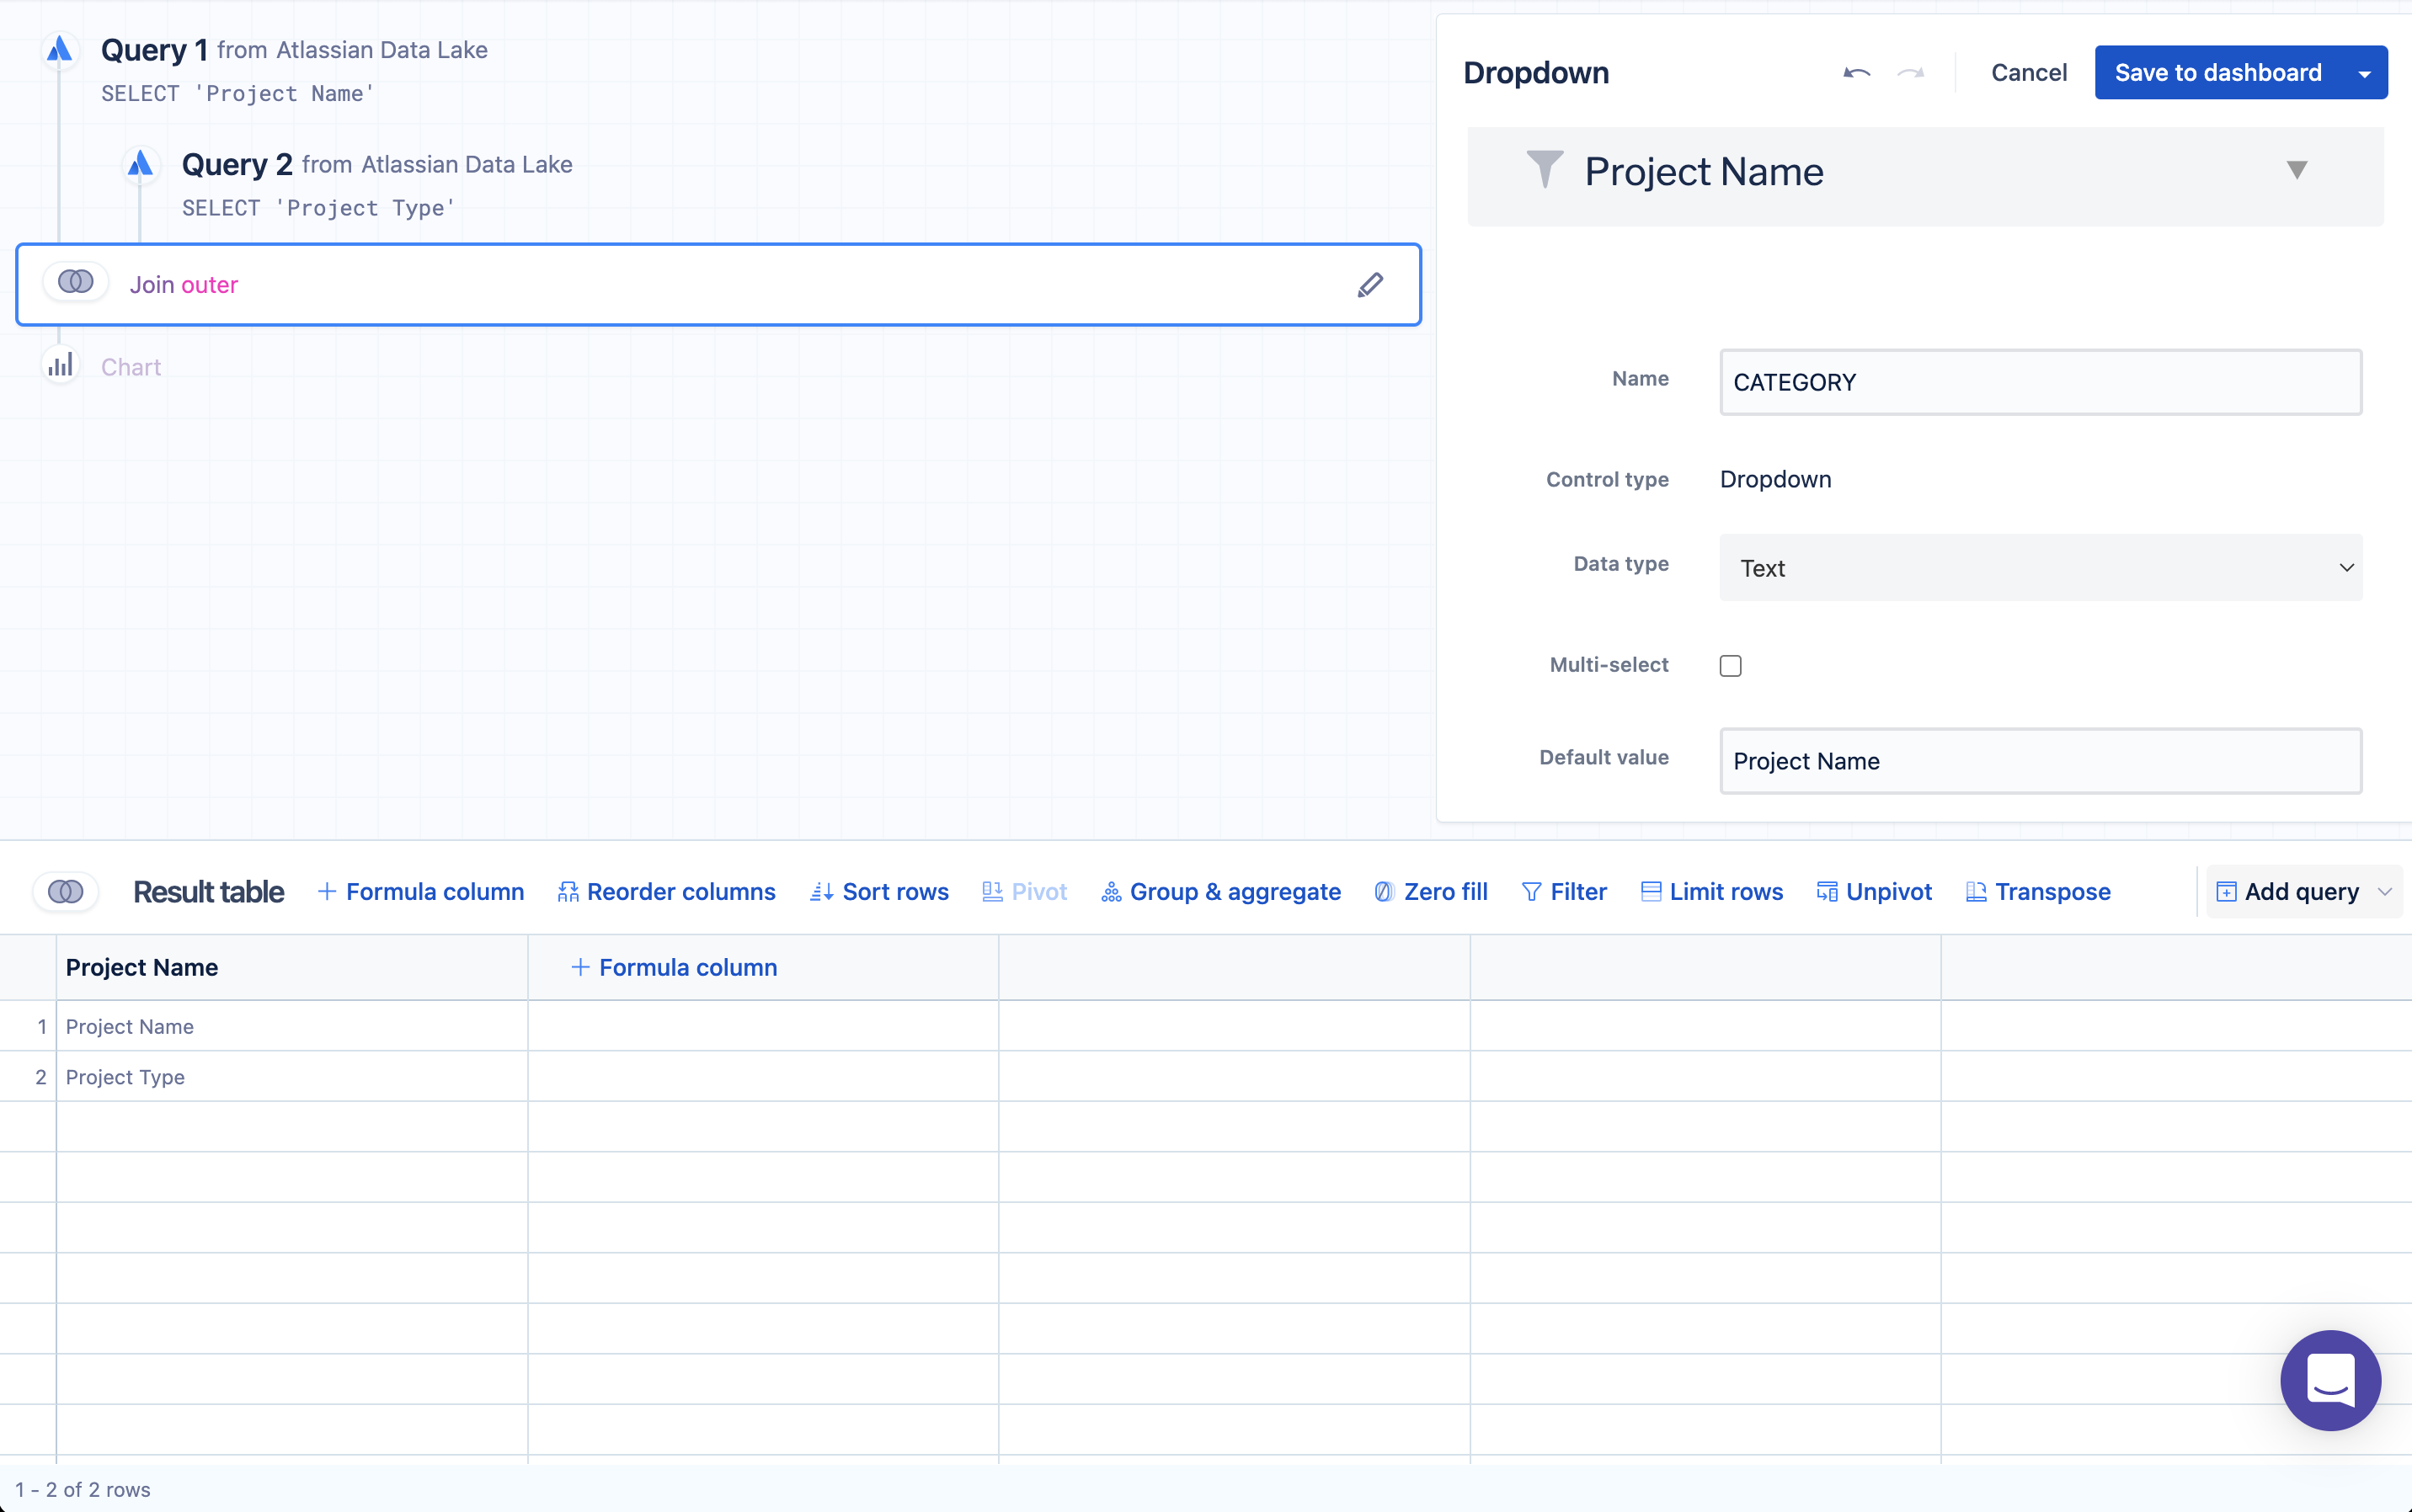Open Save to dashboard split arrow
Image resolution: width=2412 pixels, height=1512 pixels.
click(2364, 73)
